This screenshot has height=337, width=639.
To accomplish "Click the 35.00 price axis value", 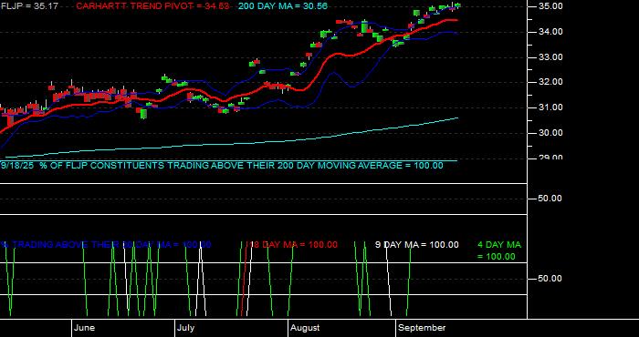I will 550,6.
